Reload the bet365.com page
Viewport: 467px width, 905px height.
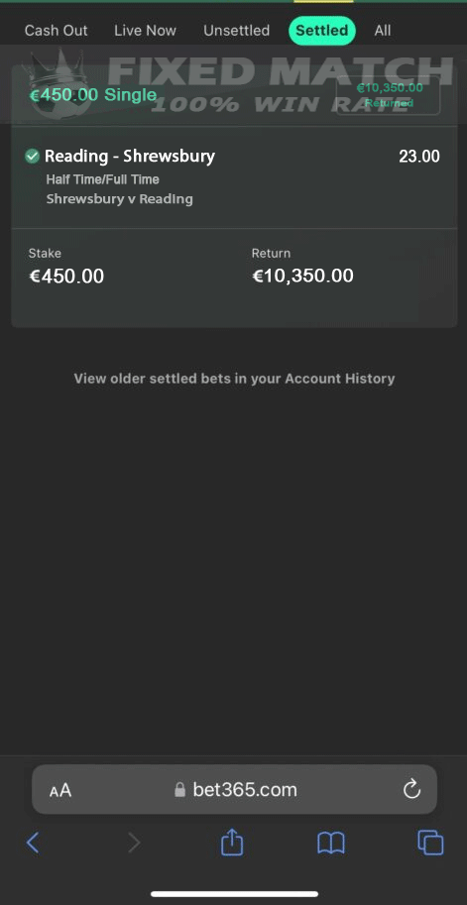point(411,789)
